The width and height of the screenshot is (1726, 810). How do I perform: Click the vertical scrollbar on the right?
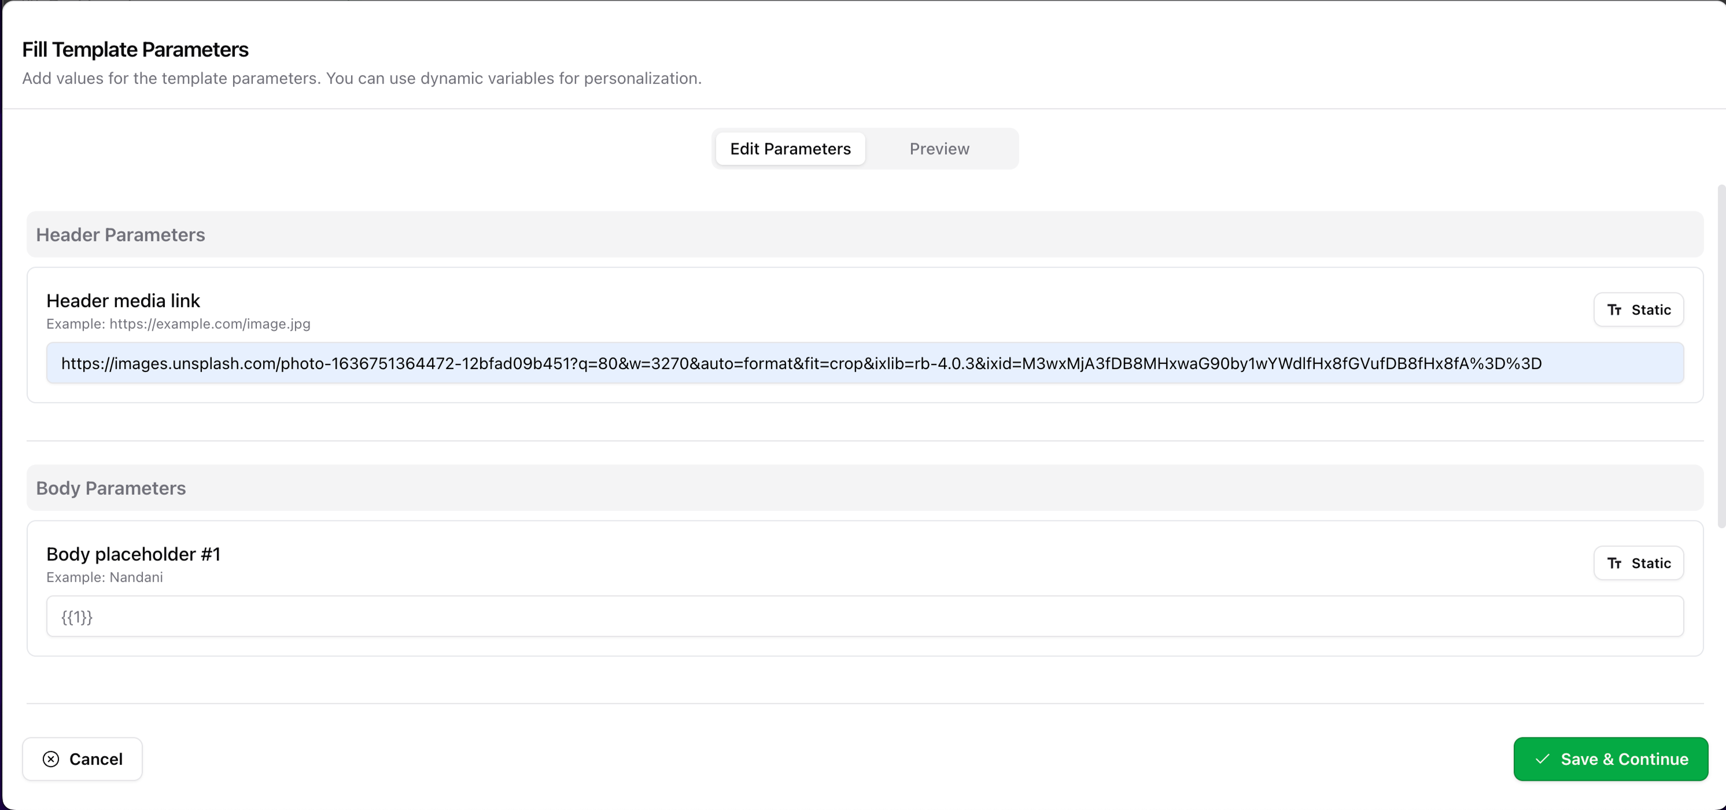click(x=1721, y=355)
